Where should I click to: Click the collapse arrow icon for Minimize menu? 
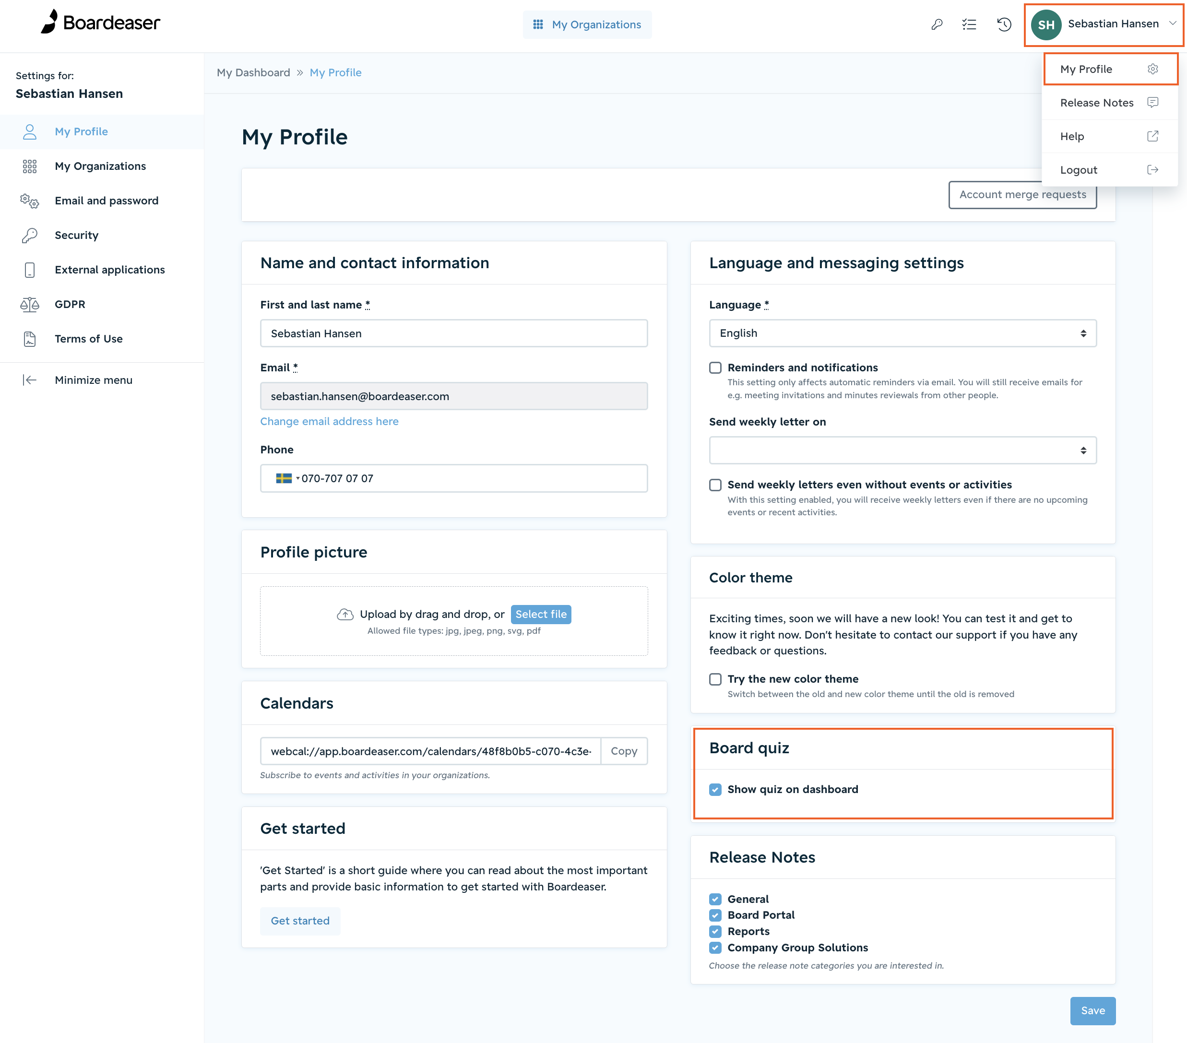30,380
